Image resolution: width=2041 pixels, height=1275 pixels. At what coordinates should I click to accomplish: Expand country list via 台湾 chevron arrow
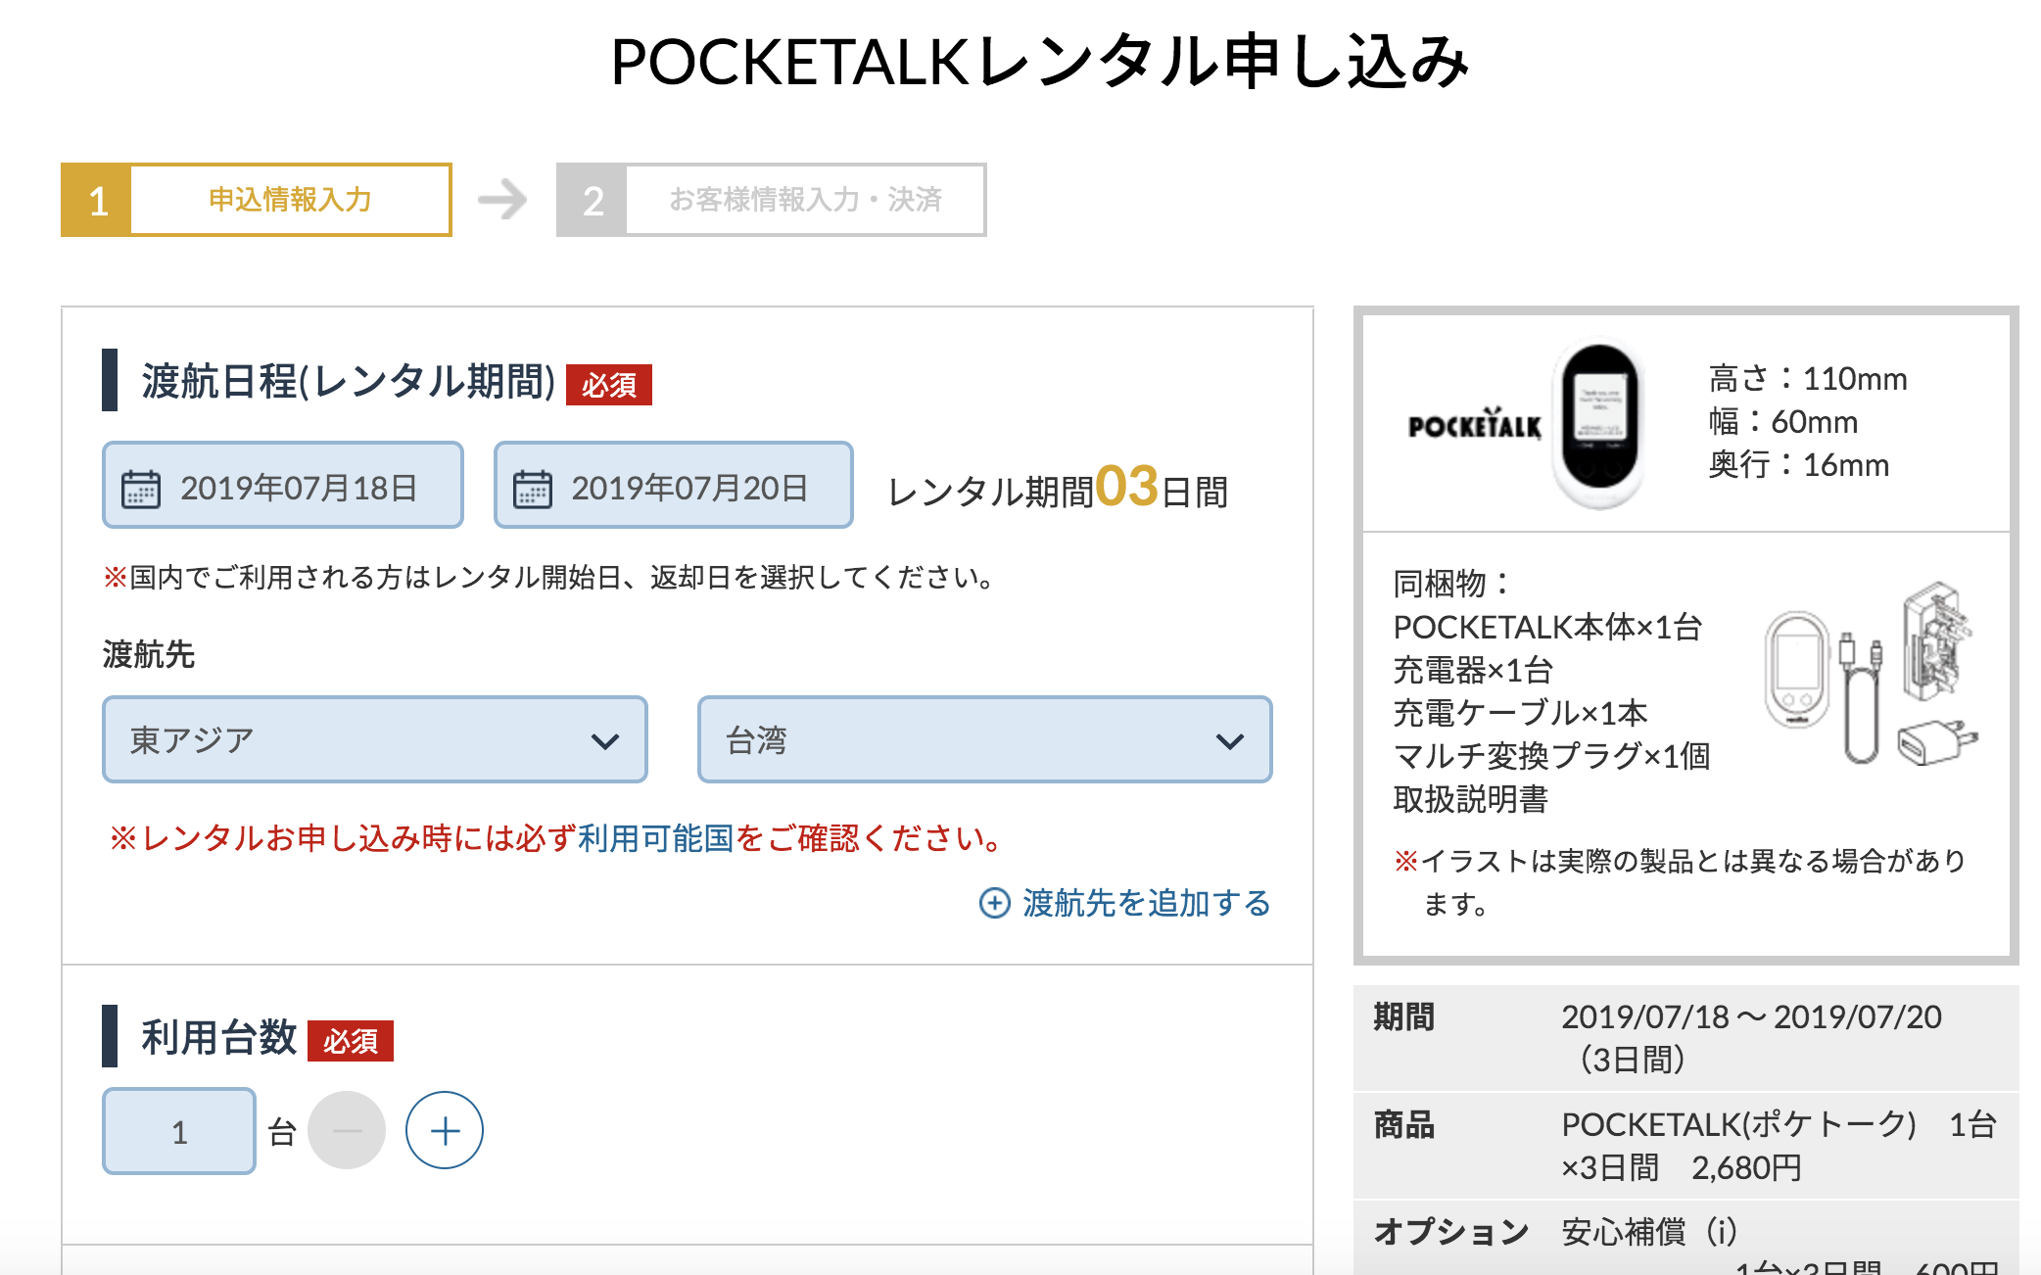click(x=1230, y=741)
